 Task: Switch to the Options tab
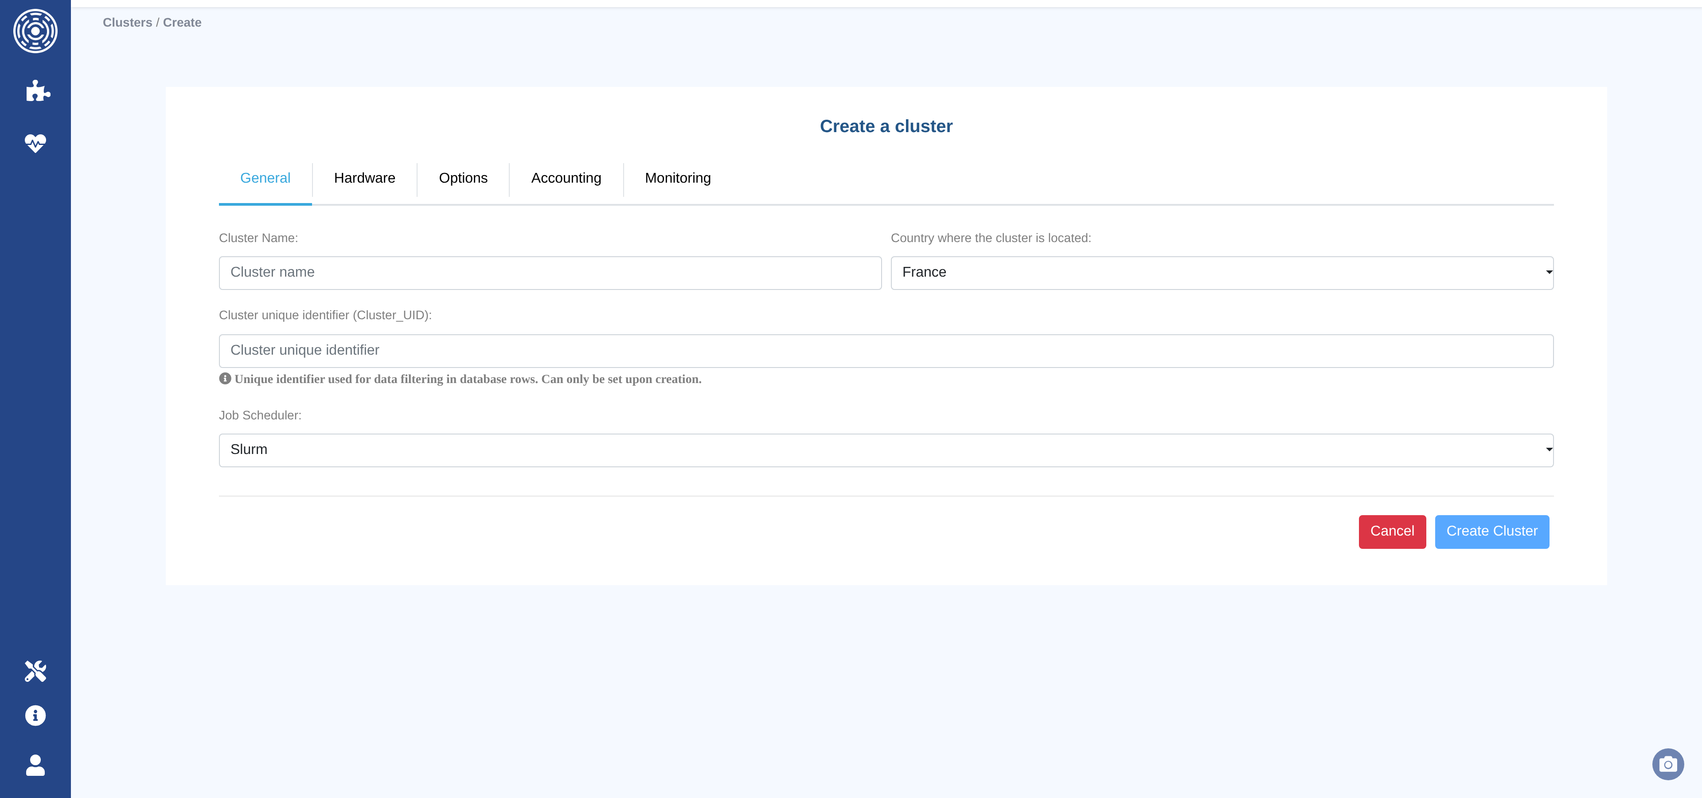point(462,178)
